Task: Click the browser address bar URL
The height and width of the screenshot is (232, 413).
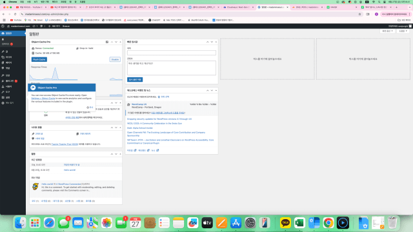Action: click(x=47, y=14)
